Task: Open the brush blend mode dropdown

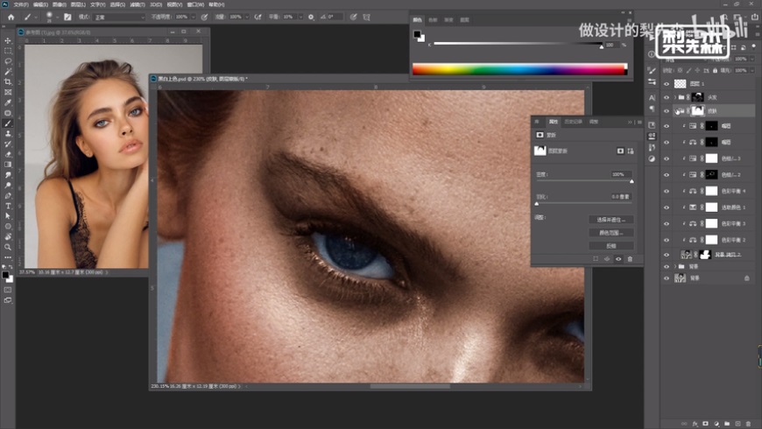Action: (x=120, y=17)
